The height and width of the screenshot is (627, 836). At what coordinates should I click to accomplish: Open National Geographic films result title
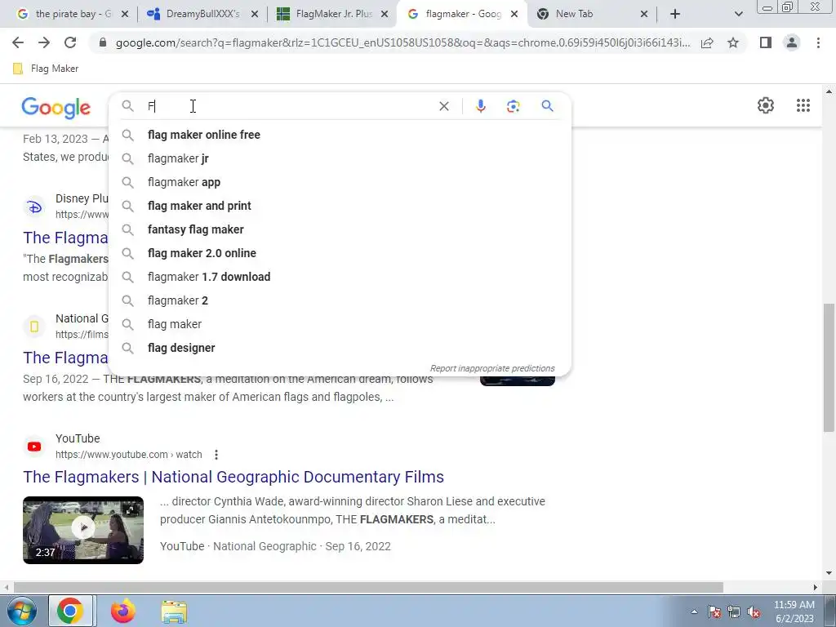click(65, 358)
